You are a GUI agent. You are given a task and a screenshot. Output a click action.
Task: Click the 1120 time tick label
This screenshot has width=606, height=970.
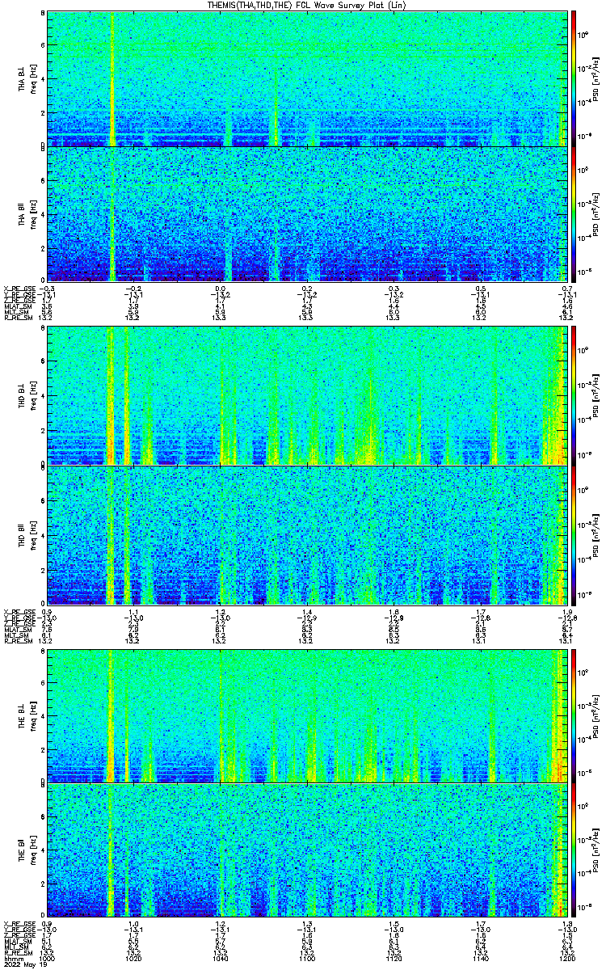tap(394, 957)
